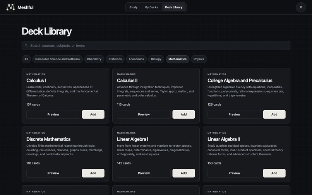Preview the Linear Algebra I deck
The image size is (312, 195).
[x=144, y=173]
